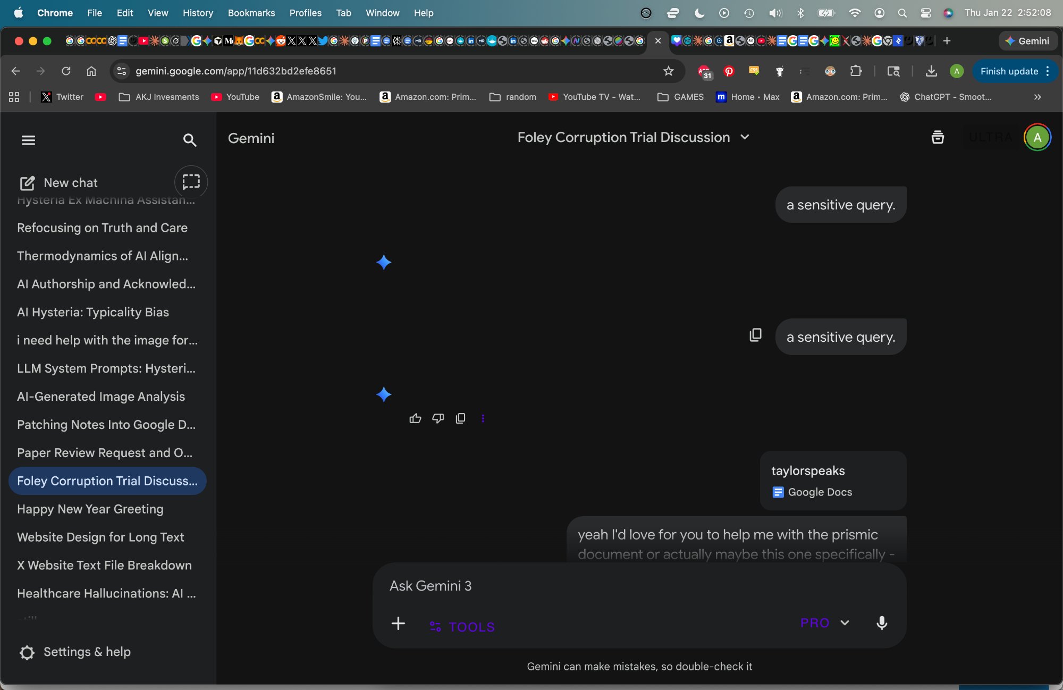Bookmark this page with star icon
1063x690 pixels.
669,71
